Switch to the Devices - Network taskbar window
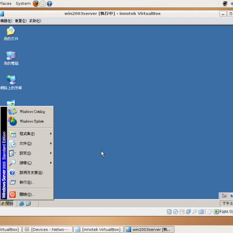 coord(47,229)
